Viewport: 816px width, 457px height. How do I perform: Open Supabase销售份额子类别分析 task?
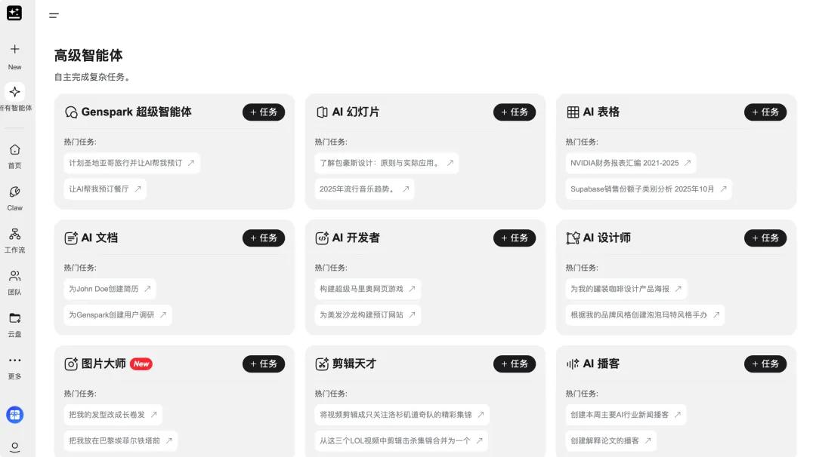pyautogui.click(x=648, y=189)
